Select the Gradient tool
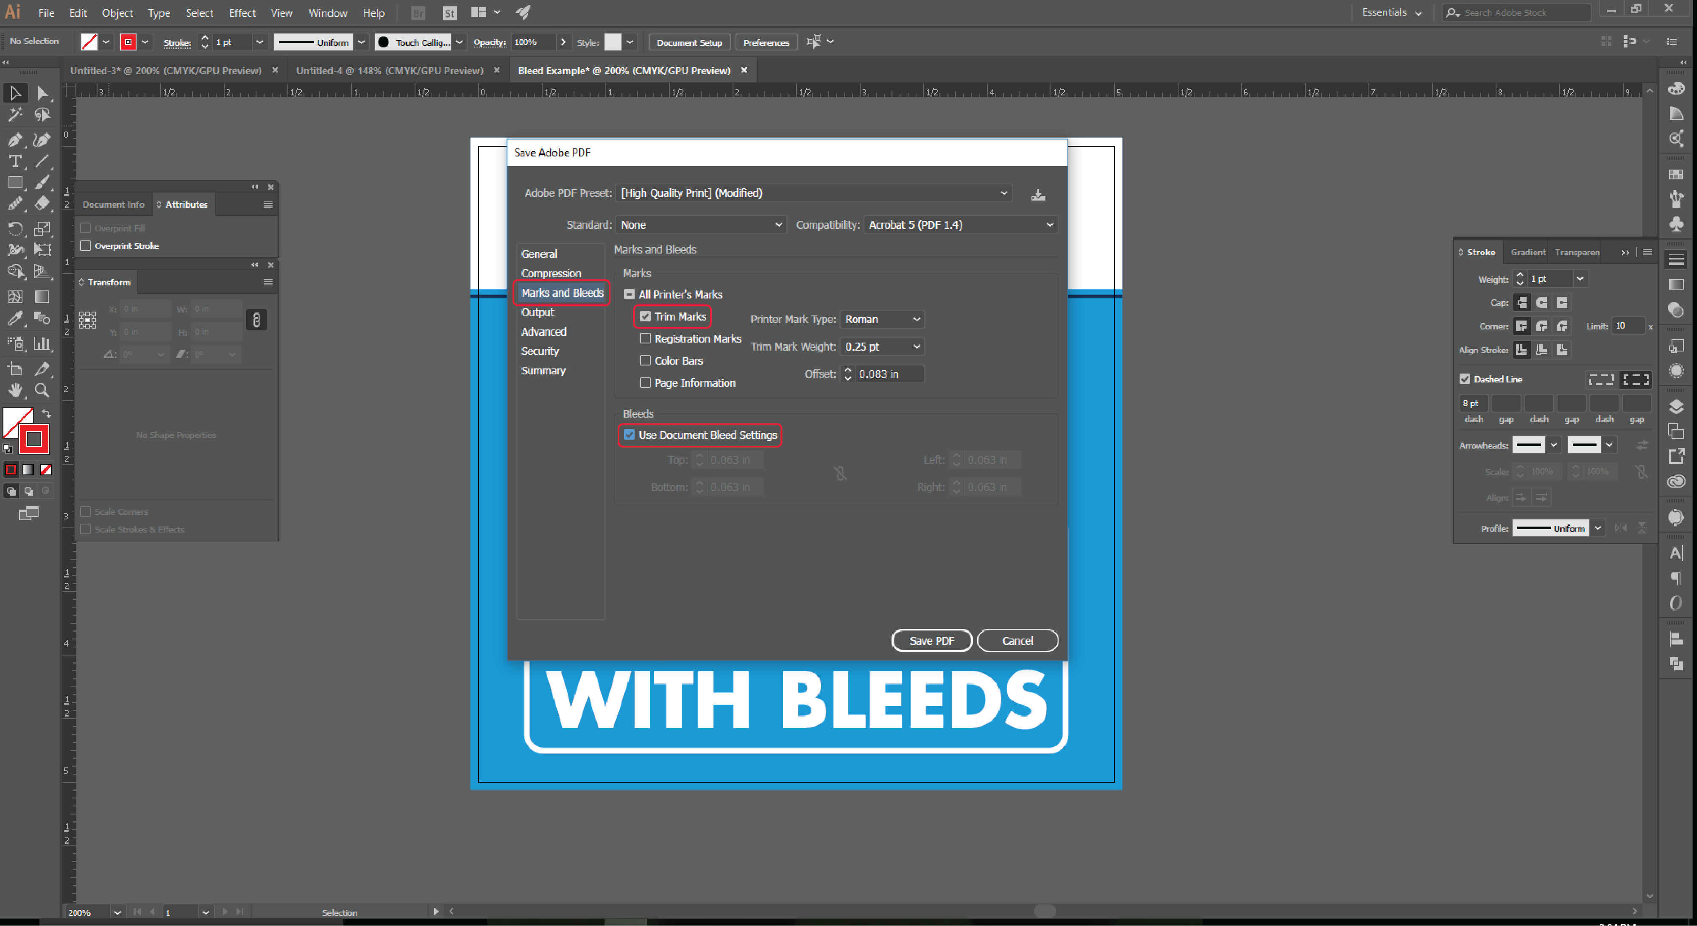Screen dimensions: 1697x926 43,297
